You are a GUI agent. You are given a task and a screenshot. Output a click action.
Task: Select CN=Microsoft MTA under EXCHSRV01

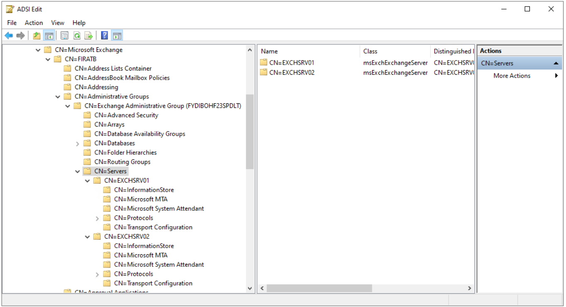coord(141,199)
